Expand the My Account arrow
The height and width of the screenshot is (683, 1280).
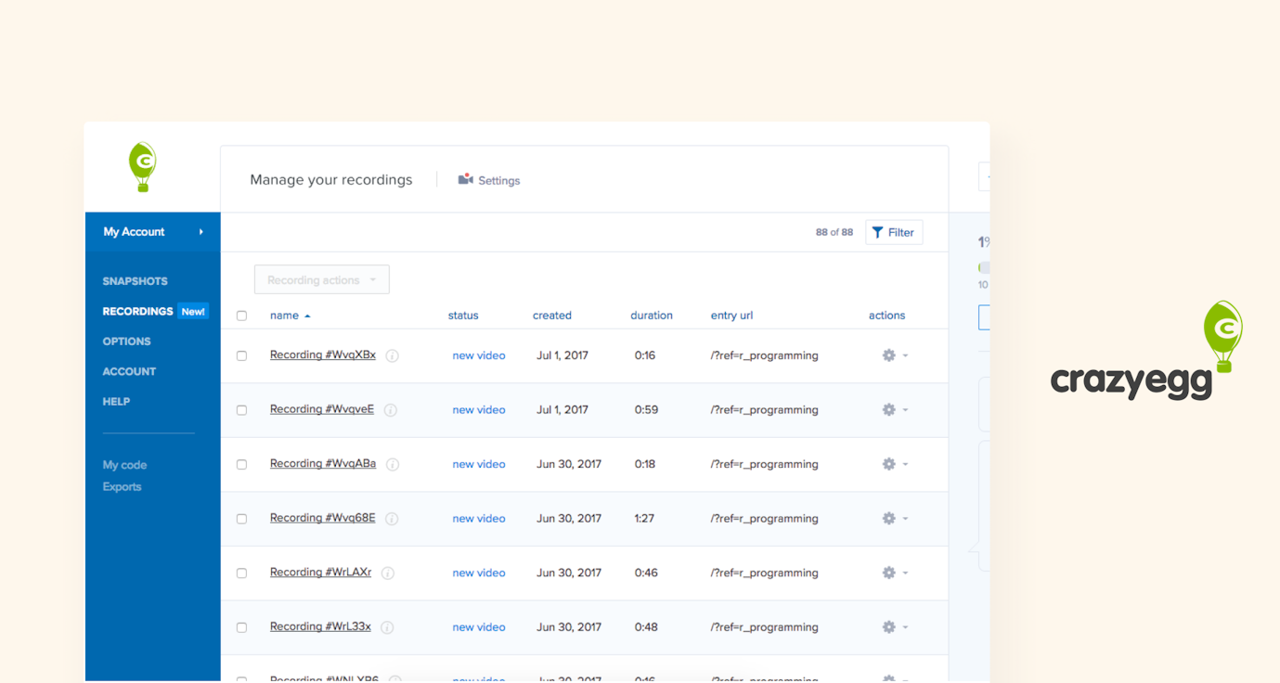pyautogui.click(x=203, y=232)
